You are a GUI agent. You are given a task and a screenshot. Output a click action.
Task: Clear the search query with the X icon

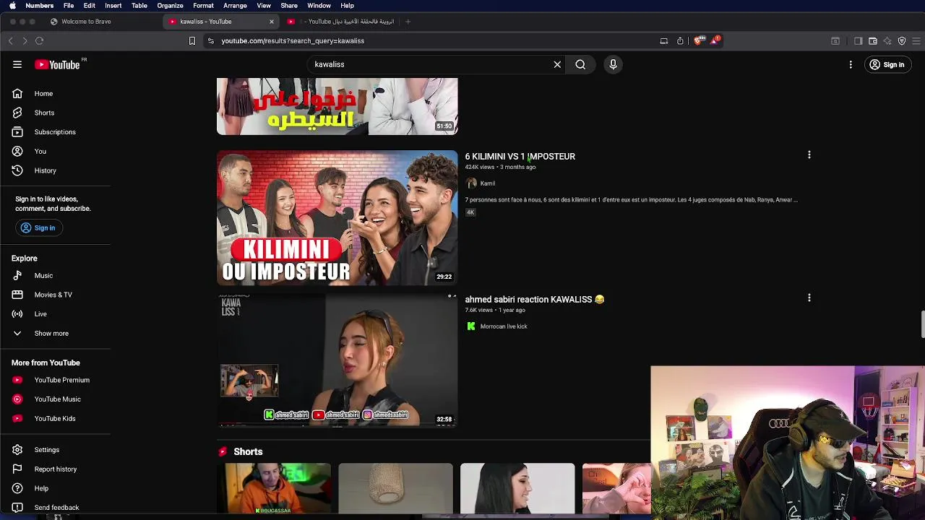point(557,64)
